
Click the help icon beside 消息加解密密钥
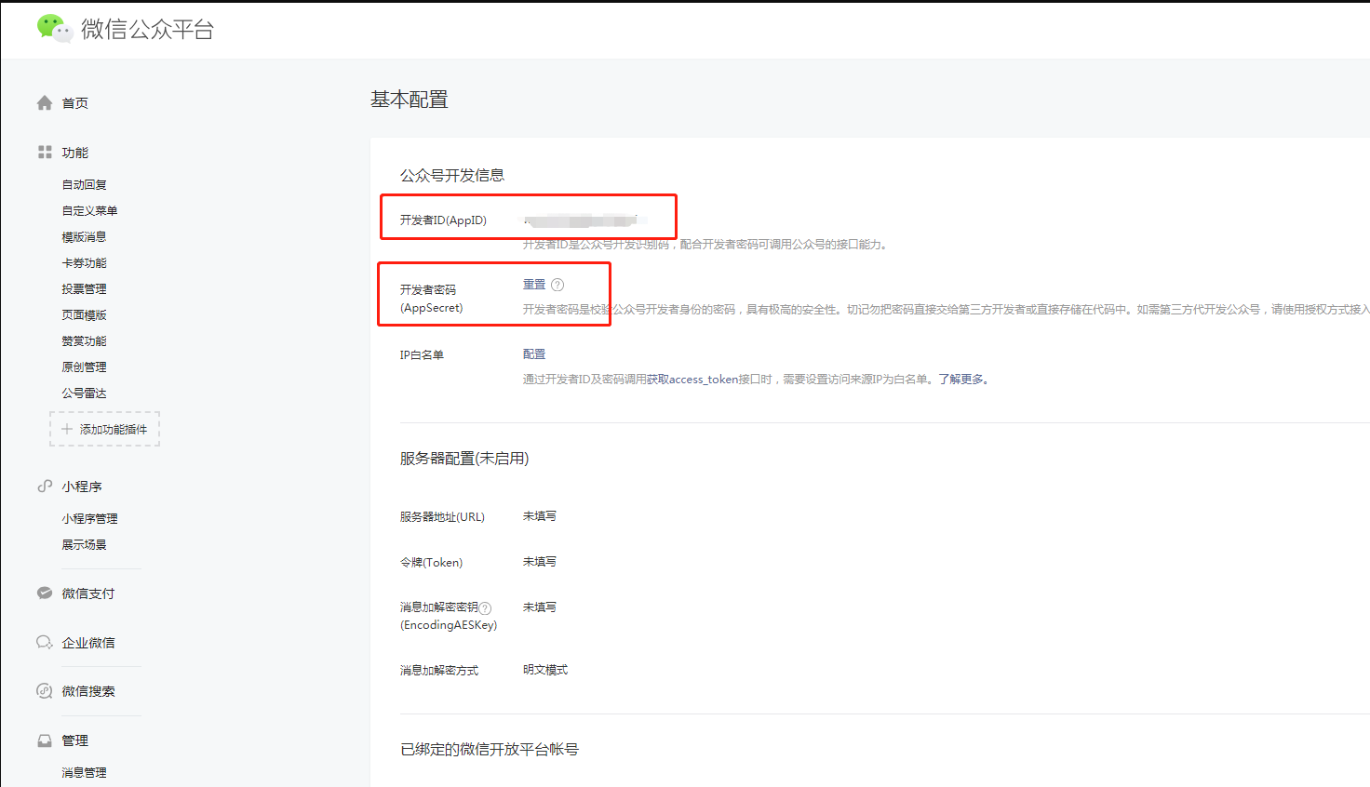(485, 608)
